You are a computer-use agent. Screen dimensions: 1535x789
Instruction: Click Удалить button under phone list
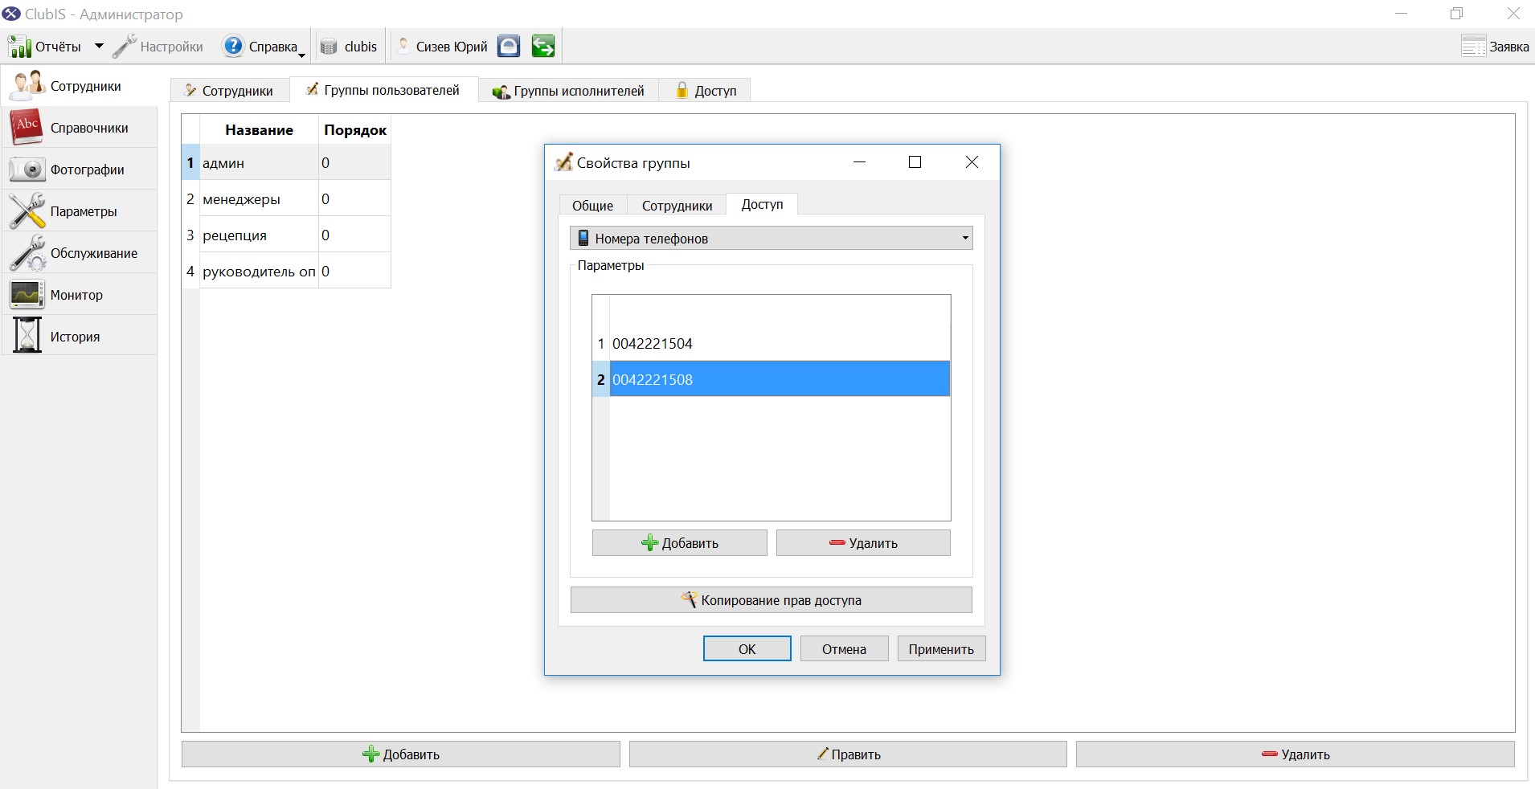click(863, 543)
